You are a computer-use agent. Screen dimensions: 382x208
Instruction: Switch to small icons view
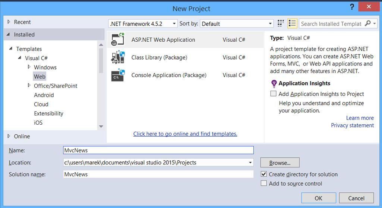click(x=281, y=23)
